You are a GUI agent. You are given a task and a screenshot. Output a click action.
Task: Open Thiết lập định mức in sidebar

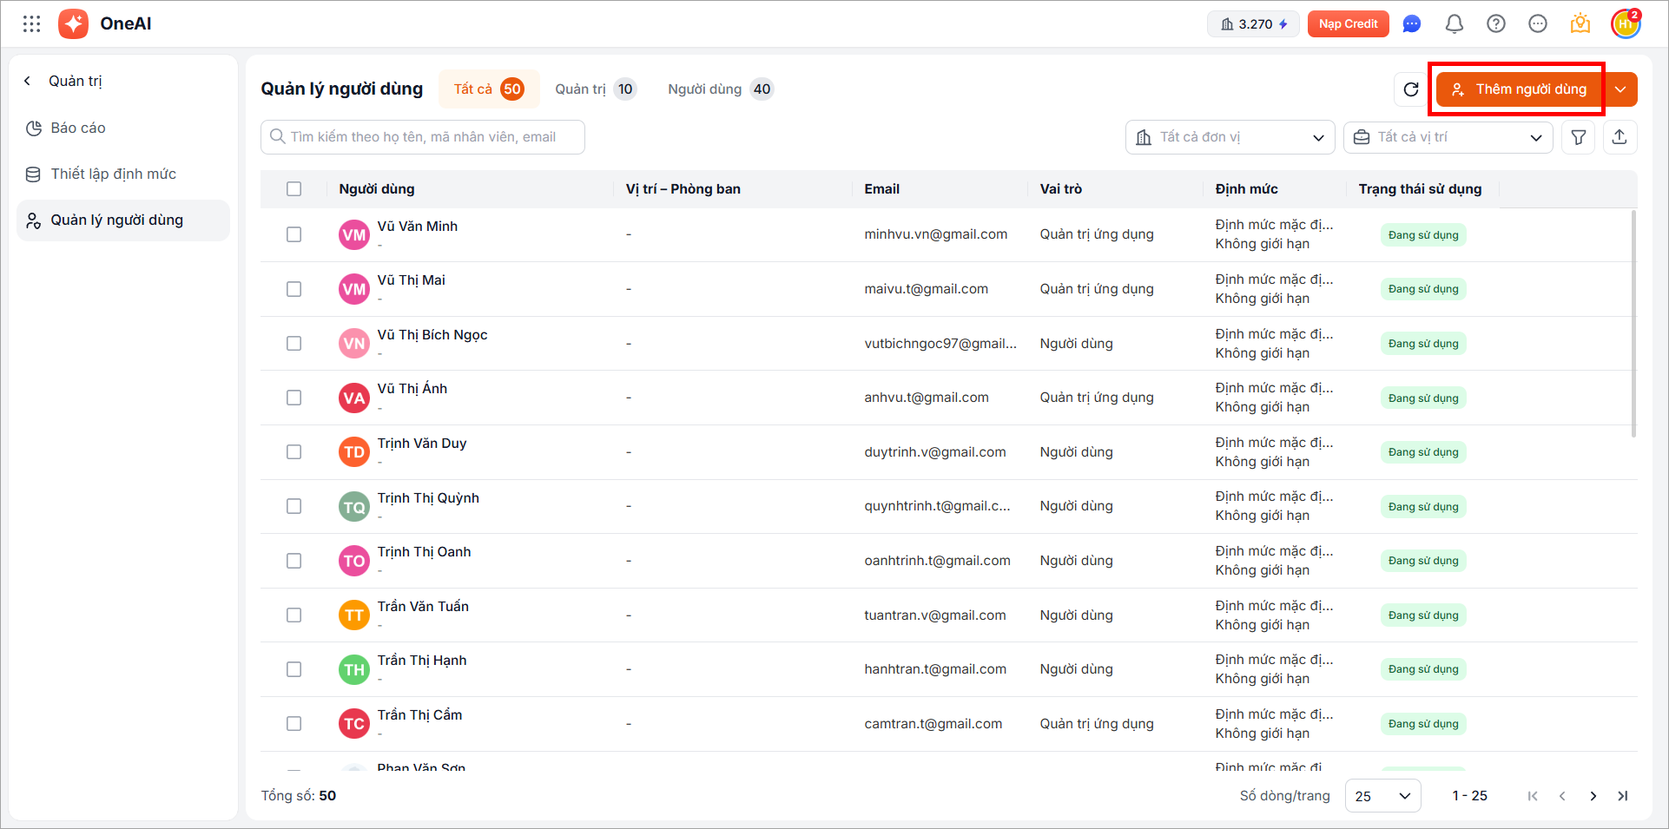click(113, 174)
